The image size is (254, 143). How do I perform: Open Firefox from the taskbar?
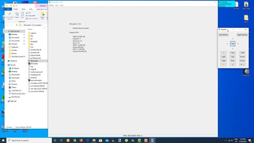(81, 140)
